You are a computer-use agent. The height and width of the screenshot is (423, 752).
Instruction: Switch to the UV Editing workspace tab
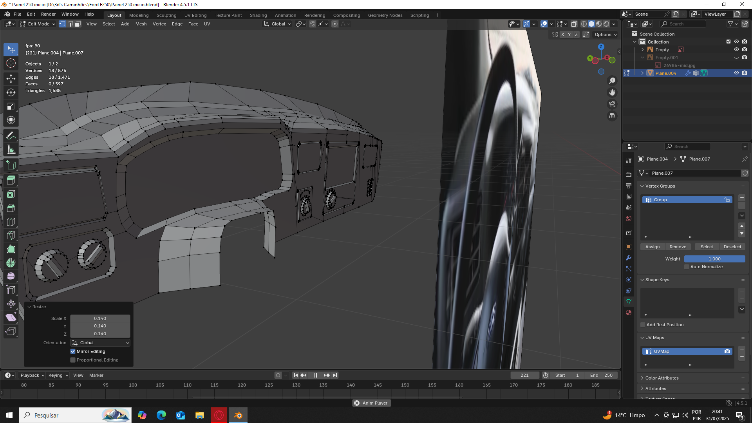195,15
